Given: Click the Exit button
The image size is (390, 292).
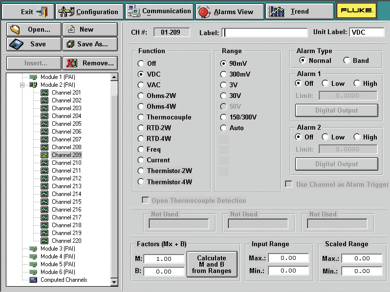Looking at the screenshot, I should pyautogui.click(x=28, y=11).
